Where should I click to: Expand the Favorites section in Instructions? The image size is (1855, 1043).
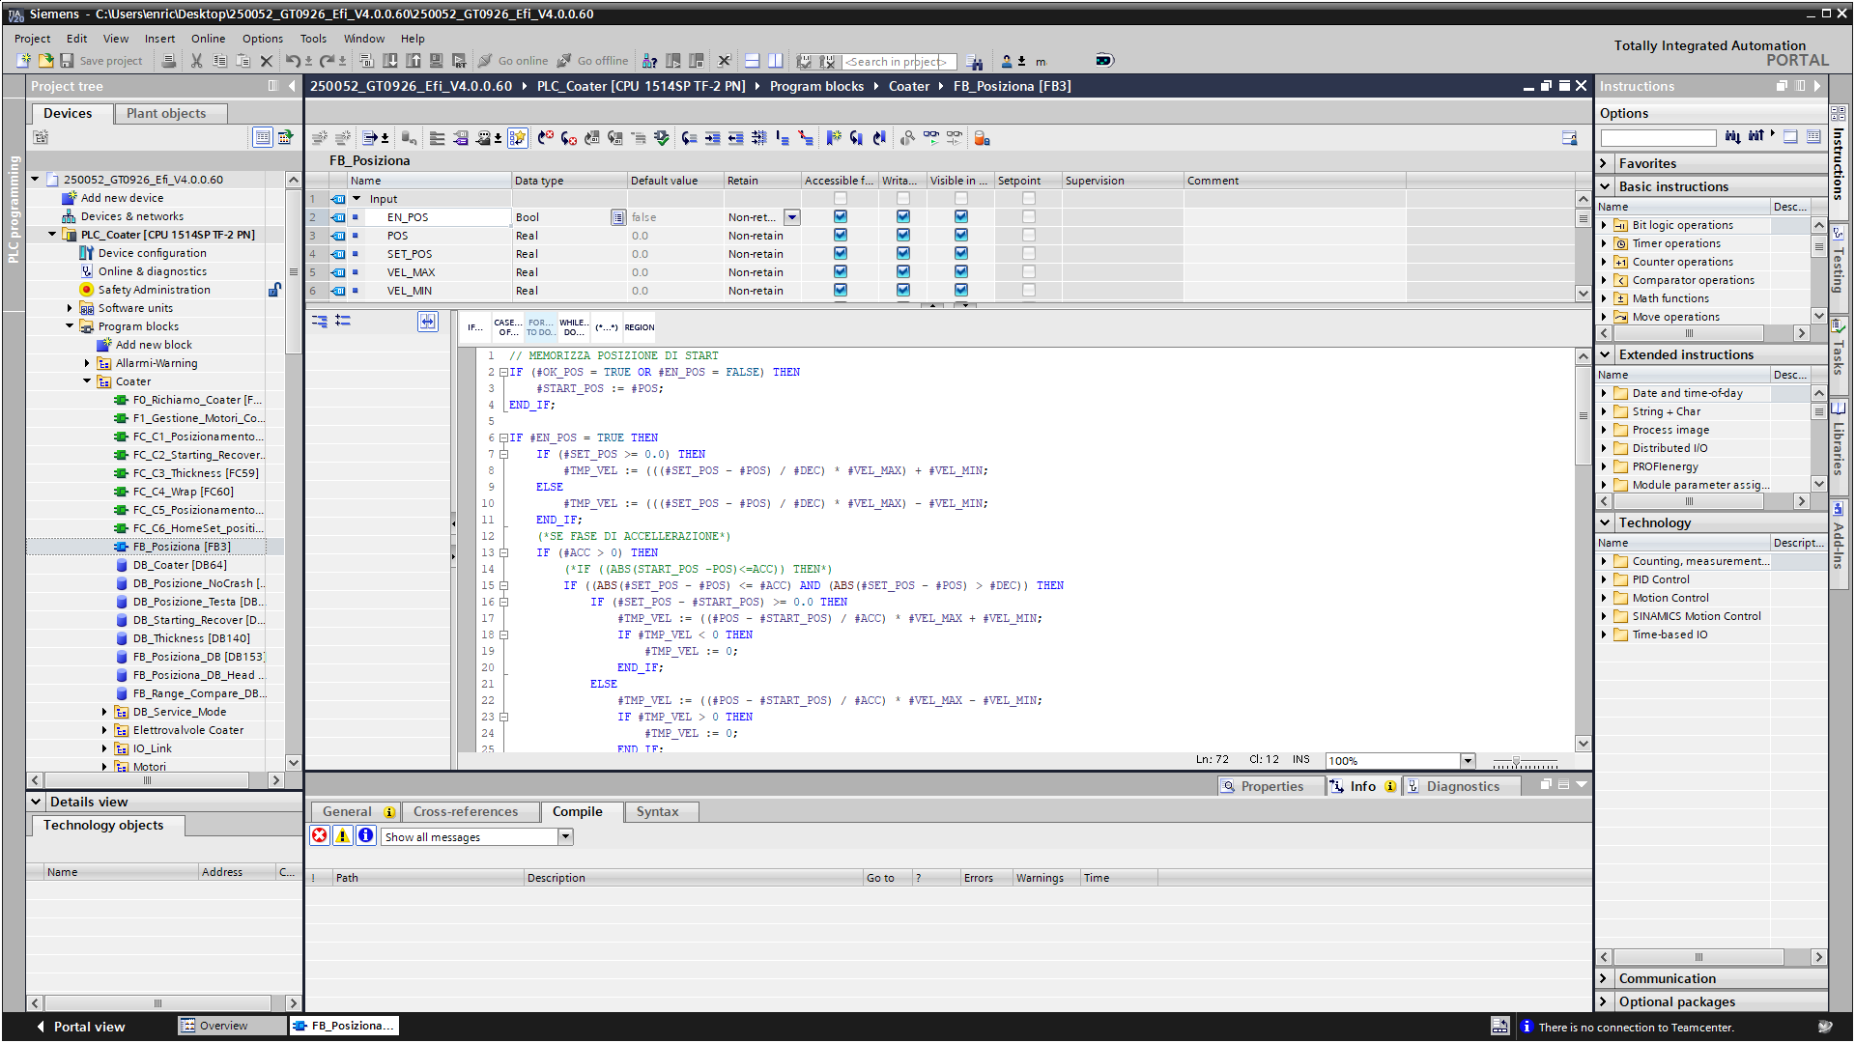point(1605,163)
